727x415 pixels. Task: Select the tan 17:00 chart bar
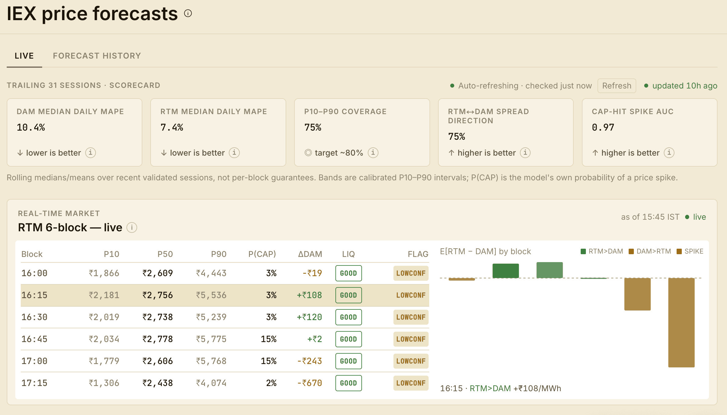637,294
